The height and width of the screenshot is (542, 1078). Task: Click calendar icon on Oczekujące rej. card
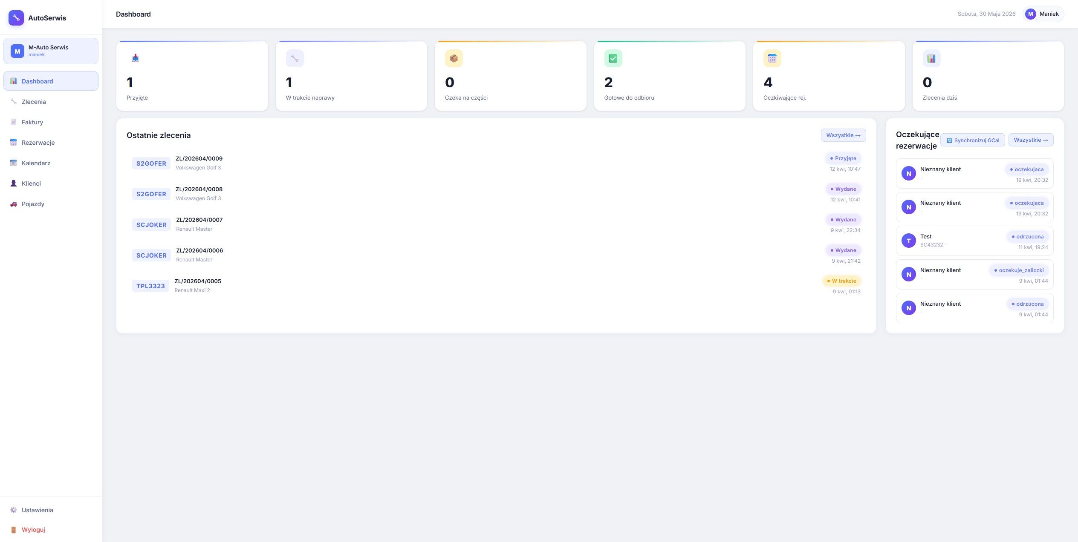coord(772,58)
